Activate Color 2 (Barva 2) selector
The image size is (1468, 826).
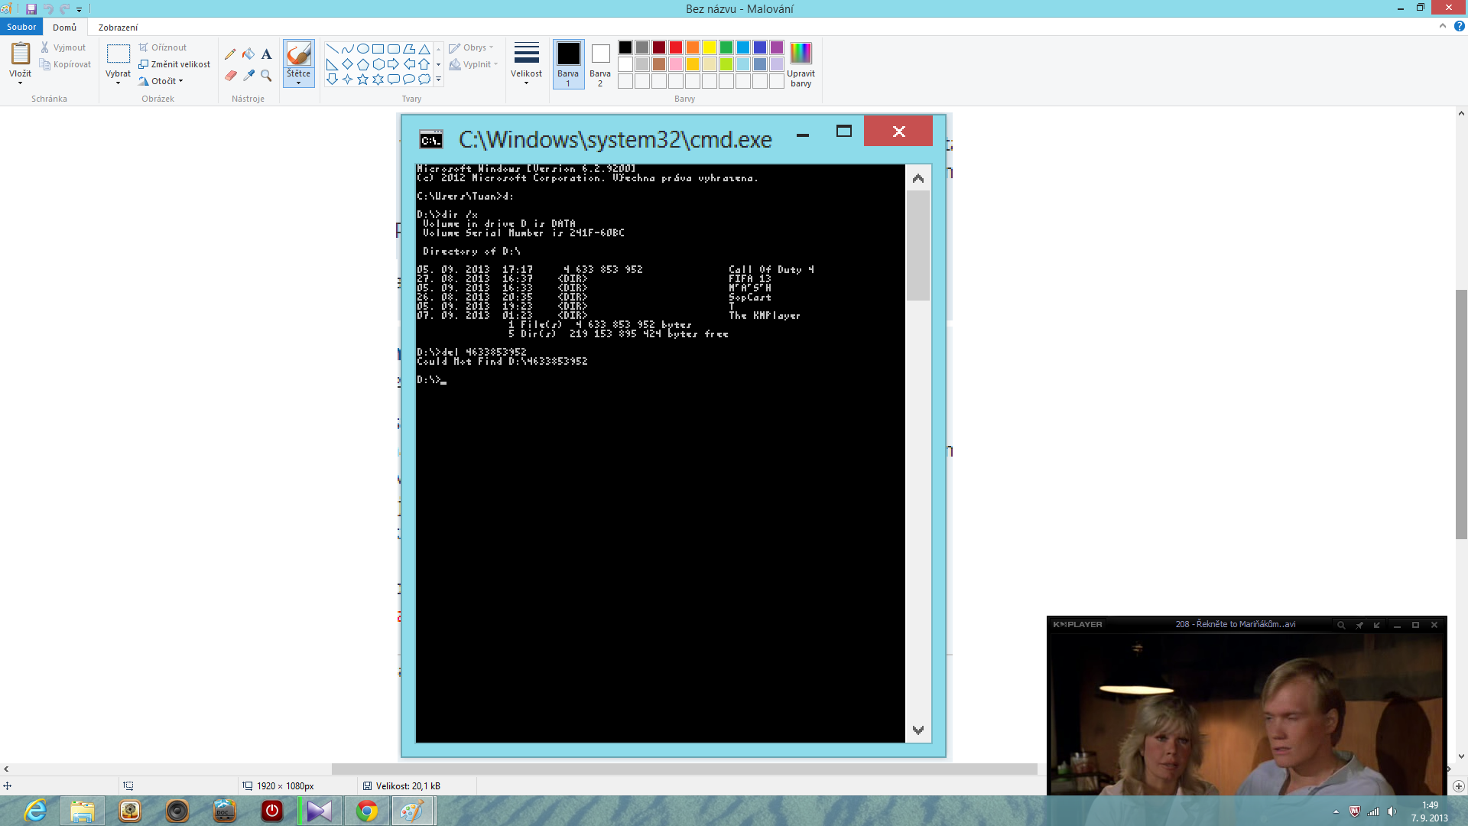600,63
